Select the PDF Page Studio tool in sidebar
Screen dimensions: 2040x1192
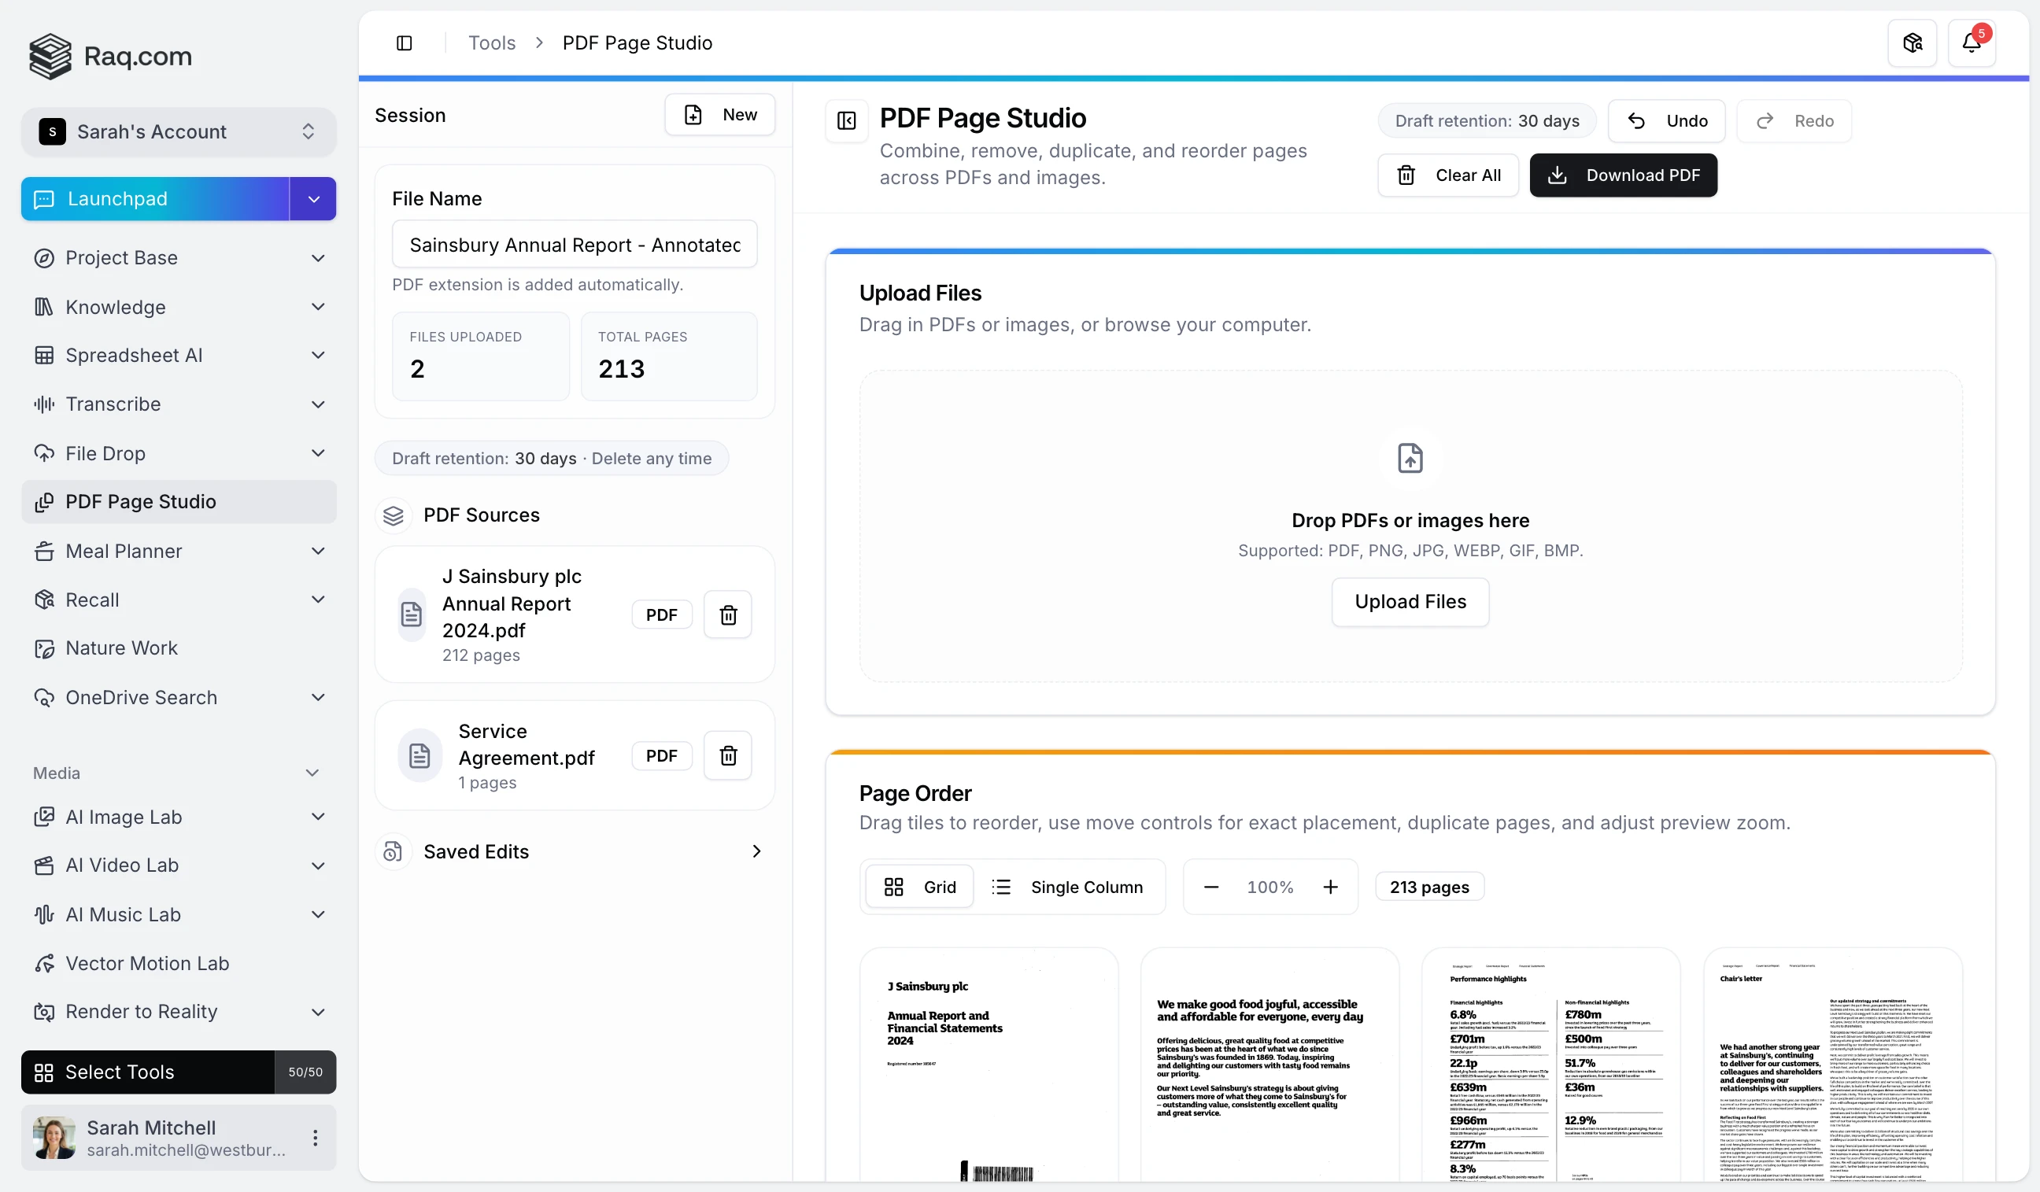pyautogui.click(x=140, y=502)
